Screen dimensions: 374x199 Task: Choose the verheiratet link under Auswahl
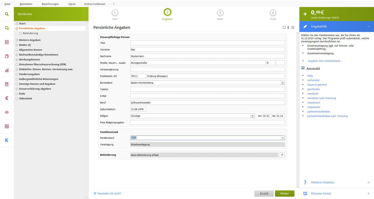point(313,80)
